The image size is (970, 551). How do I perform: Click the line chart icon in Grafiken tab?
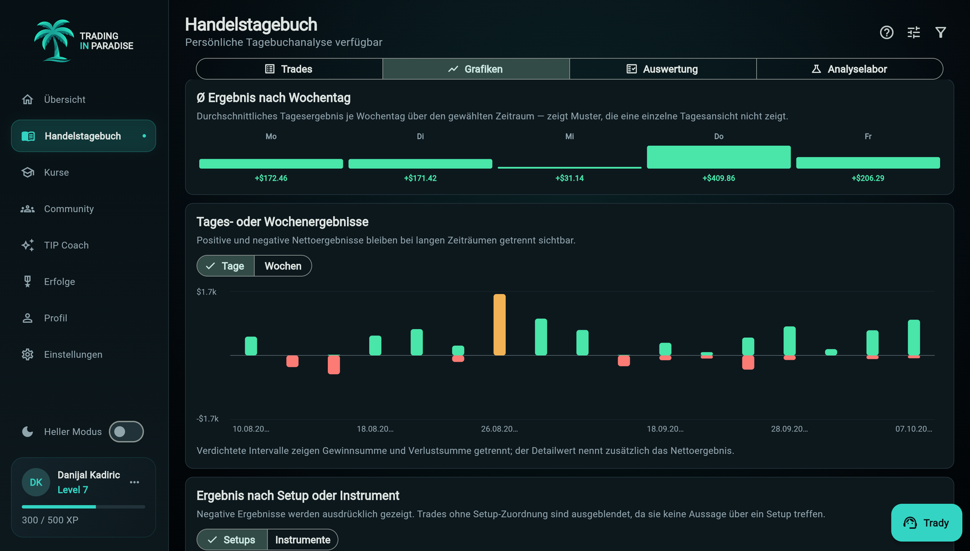(453, 69)
